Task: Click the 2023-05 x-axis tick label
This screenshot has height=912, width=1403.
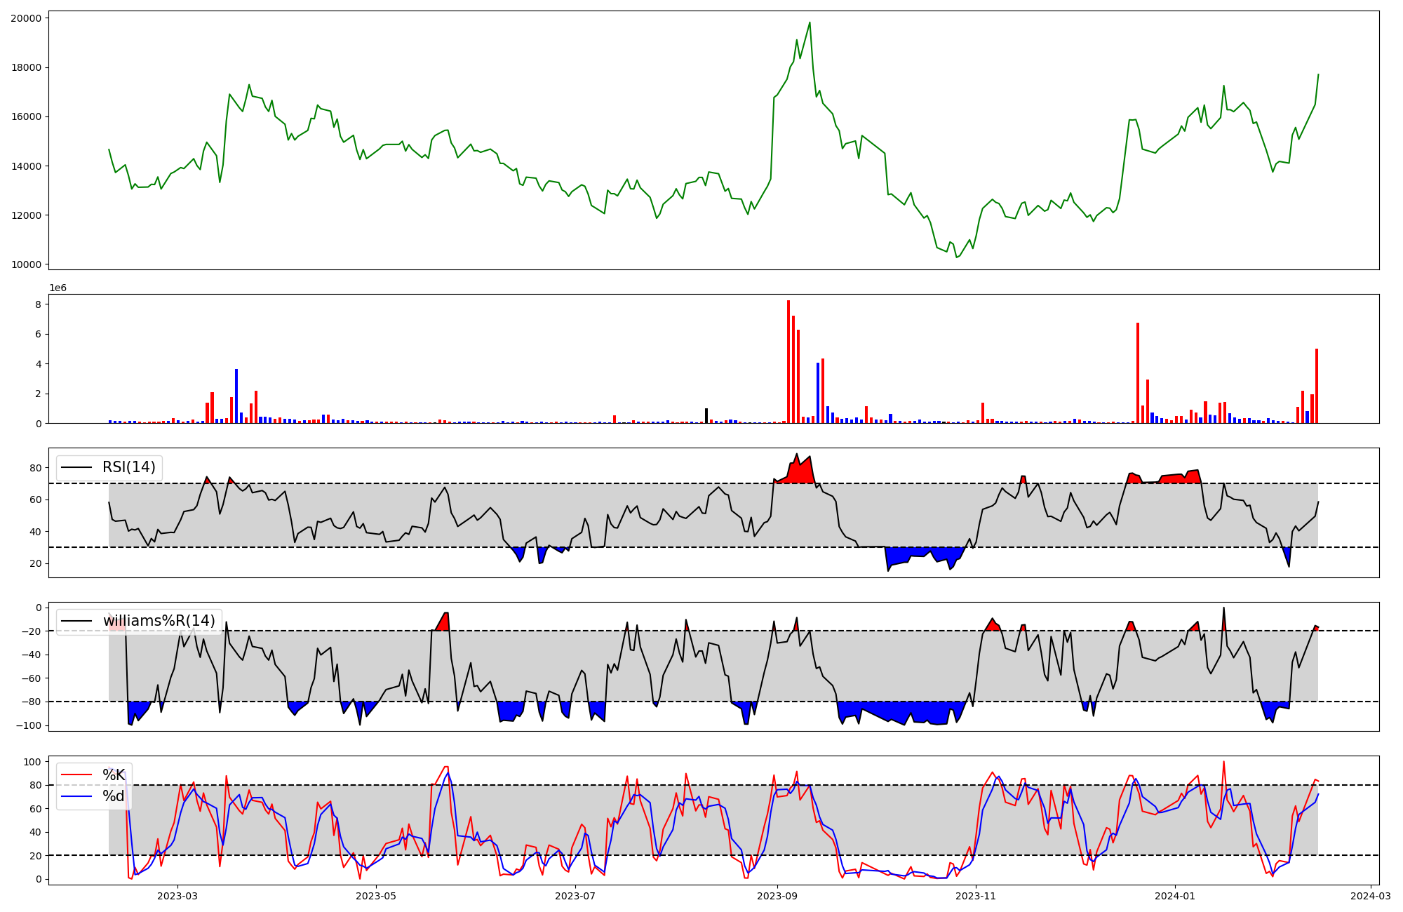Action: point(377,896)
